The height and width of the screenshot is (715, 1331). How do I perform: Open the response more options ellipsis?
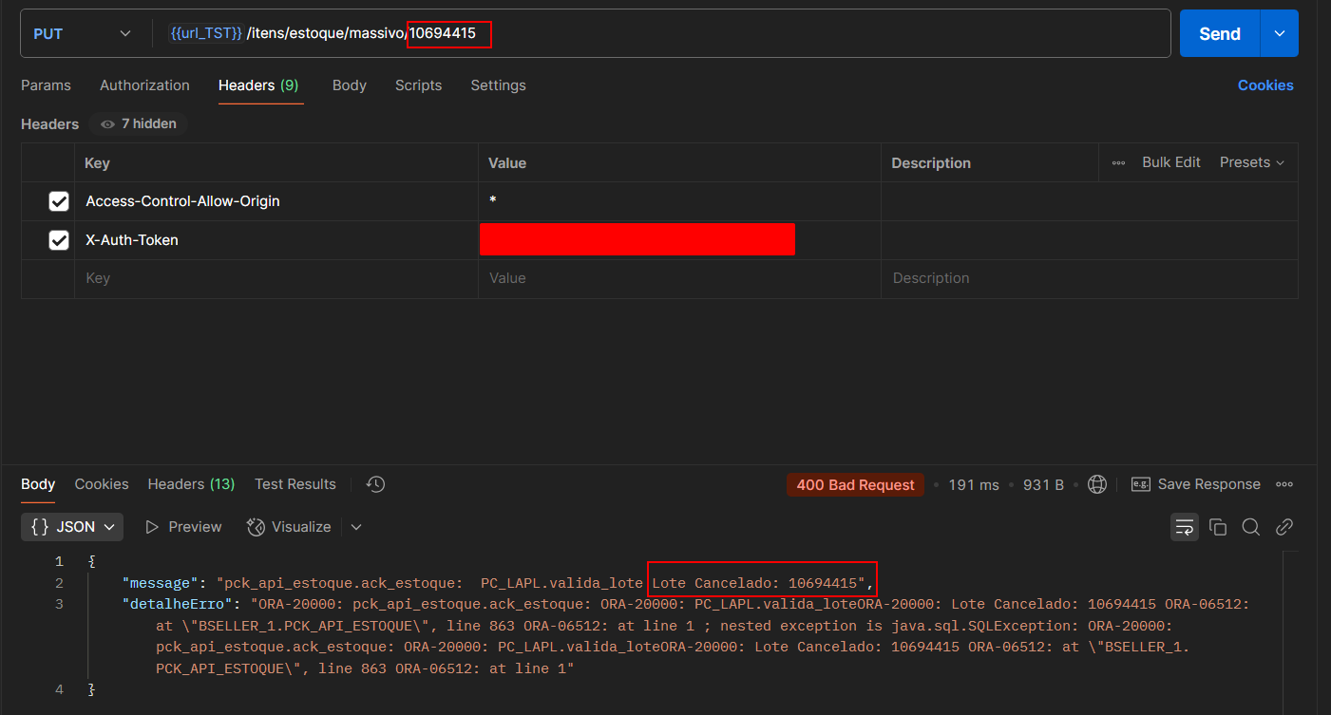1284,484
